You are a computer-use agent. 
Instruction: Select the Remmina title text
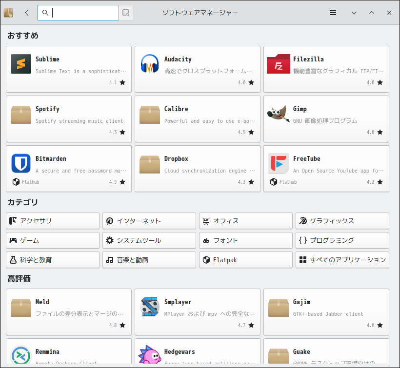[47, 351]
